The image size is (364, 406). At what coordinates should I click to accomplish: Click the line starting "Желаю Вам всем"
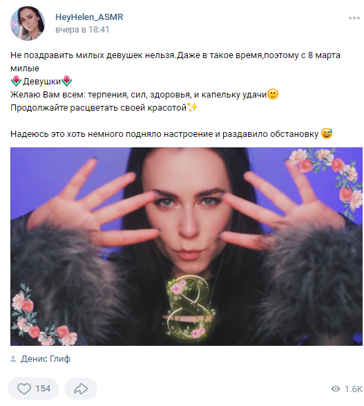tap(144, 95)
